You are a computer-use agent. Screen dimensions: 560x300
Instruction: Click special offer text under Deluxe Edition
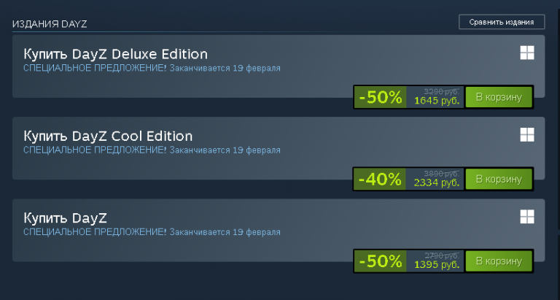coord(152,68)
